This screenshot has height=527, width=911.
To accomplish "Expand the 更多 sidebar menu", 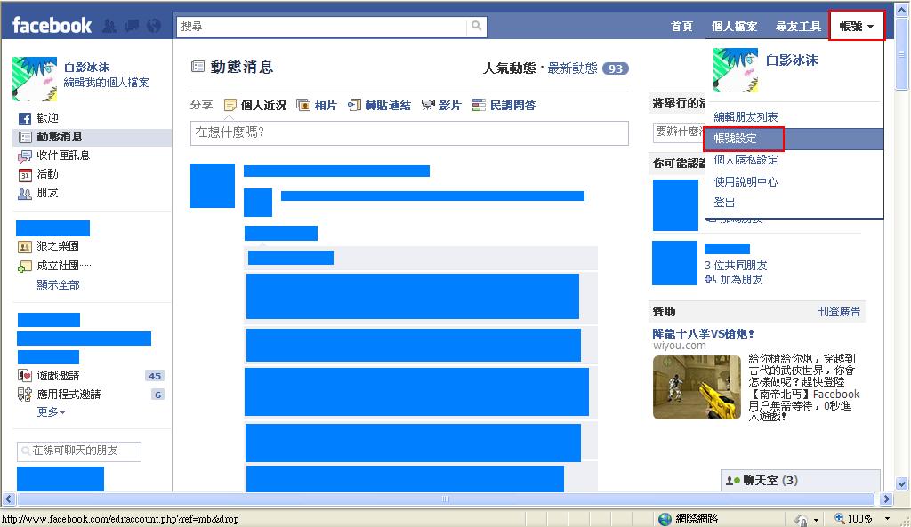I will coord(51,412).
